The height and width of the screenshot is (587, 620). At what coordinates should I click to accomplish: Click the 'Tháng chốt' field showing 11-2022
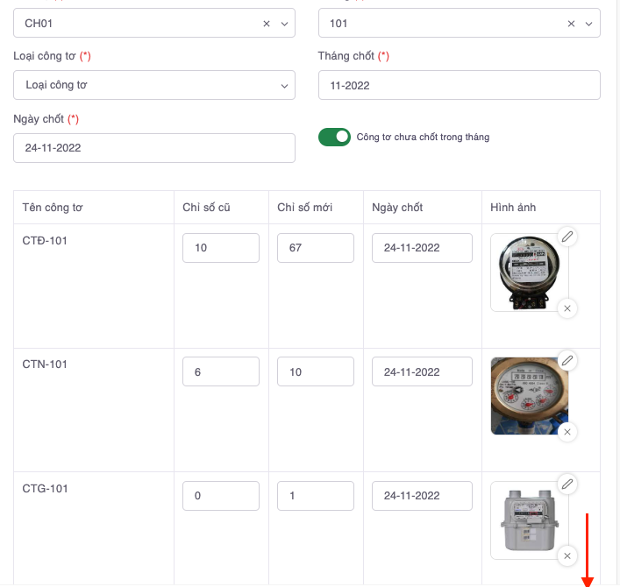[x=459, y=85]
